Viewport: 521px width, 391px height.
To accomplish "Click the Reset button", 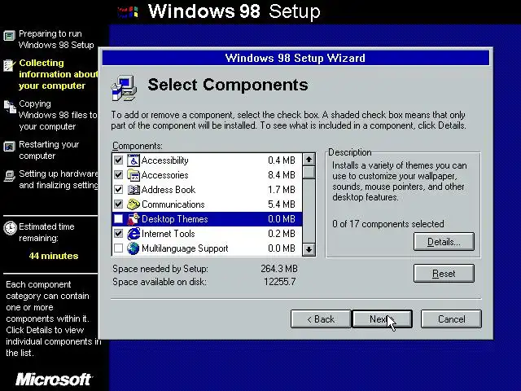I will pyautogui.click(x=444, y=274).
